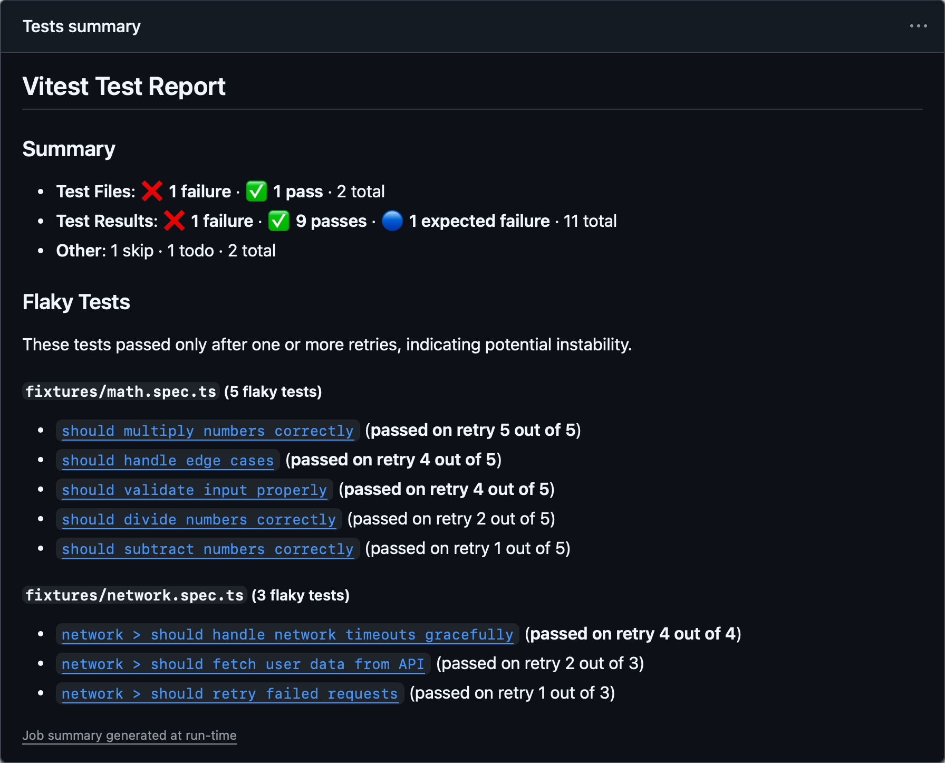Open the 'should divide numbers correctly' test link
This screenshot has height=763, width=945.
click(199, 519)
